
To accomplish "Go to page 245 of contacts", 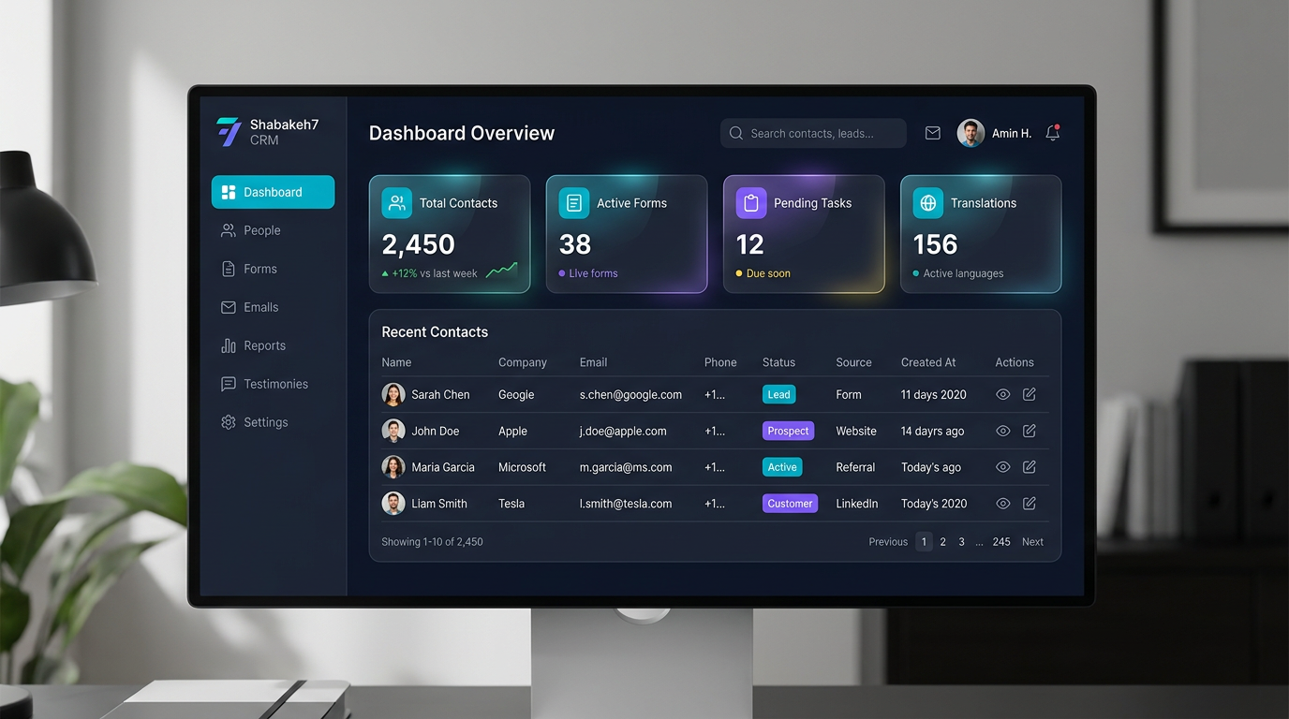I will click(x=1000, y=541).
